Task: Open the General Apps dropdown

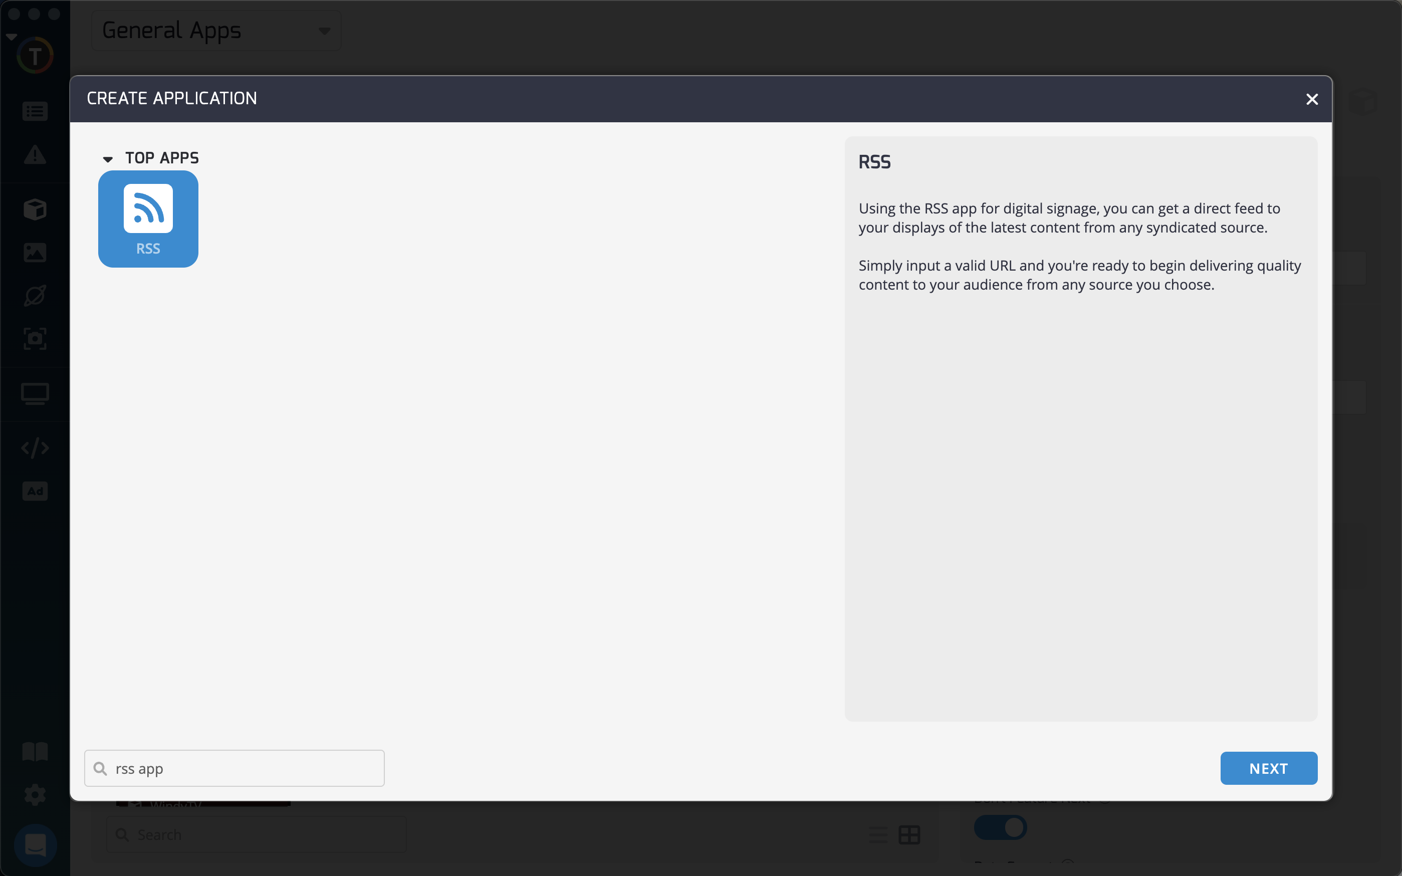Action: point(215,30)
